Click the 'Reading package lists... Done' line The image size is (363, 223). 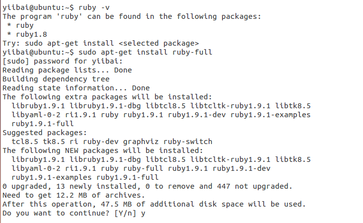coord(67,70)
